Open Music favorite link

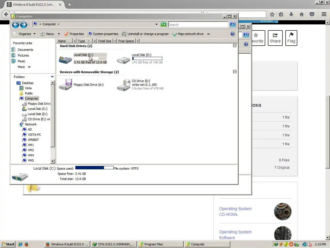(21, 61)
